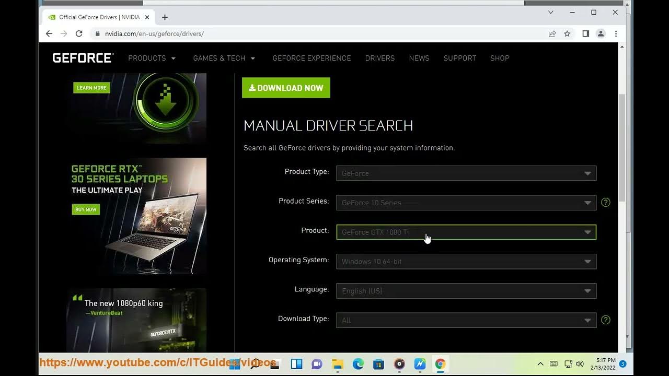Image resolution: width=669 pixels, height=376 pixels.
Task: Open the browser side panel icon
Action: 585,33
